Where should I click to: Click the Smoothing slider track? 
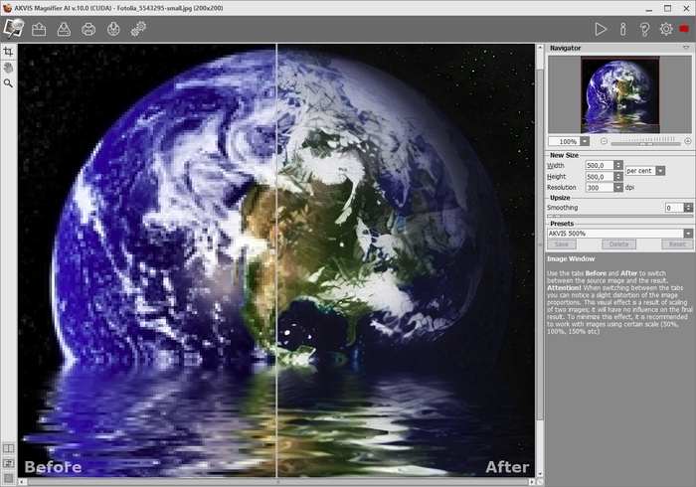click(x=619, y=216)
